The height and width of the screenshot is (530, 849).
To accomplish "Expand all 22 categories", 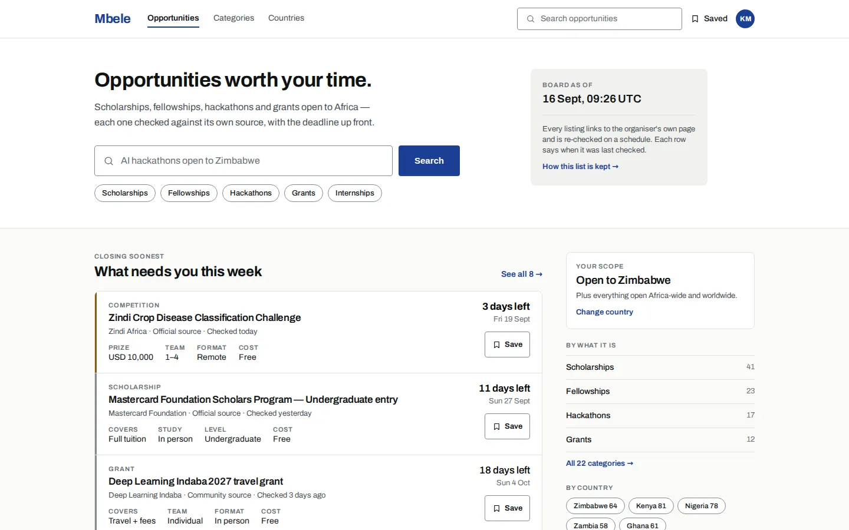I will [x=600, y=463].
